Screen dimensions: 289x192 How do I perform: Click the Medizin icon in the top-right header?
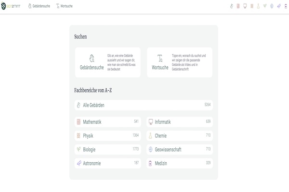pos(285,6)
